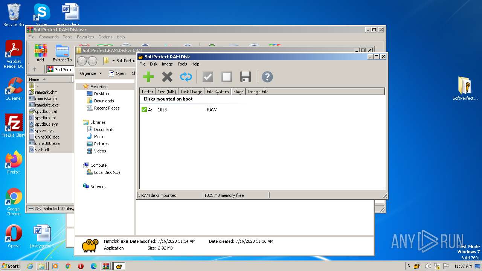Screen dimensions: 482x271
Task: Open the Tools menu in RAM Disk
Action: point(182,64)
